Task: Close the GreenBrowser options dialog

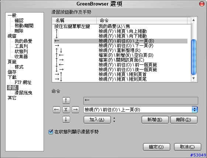Action: (201, 4)
